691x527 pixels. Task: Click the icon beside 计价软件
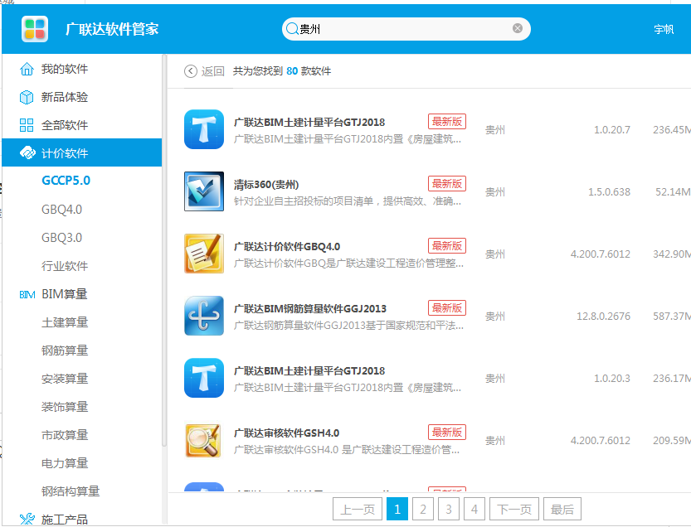(x=27, y=152)
